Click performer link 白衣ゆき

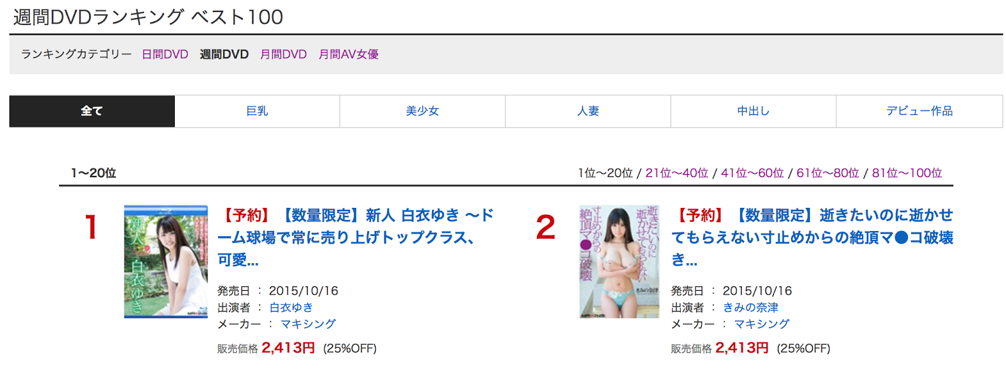[291, 308]
